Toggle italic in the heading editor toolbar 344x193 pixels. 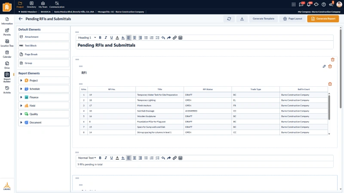(106, 38)
